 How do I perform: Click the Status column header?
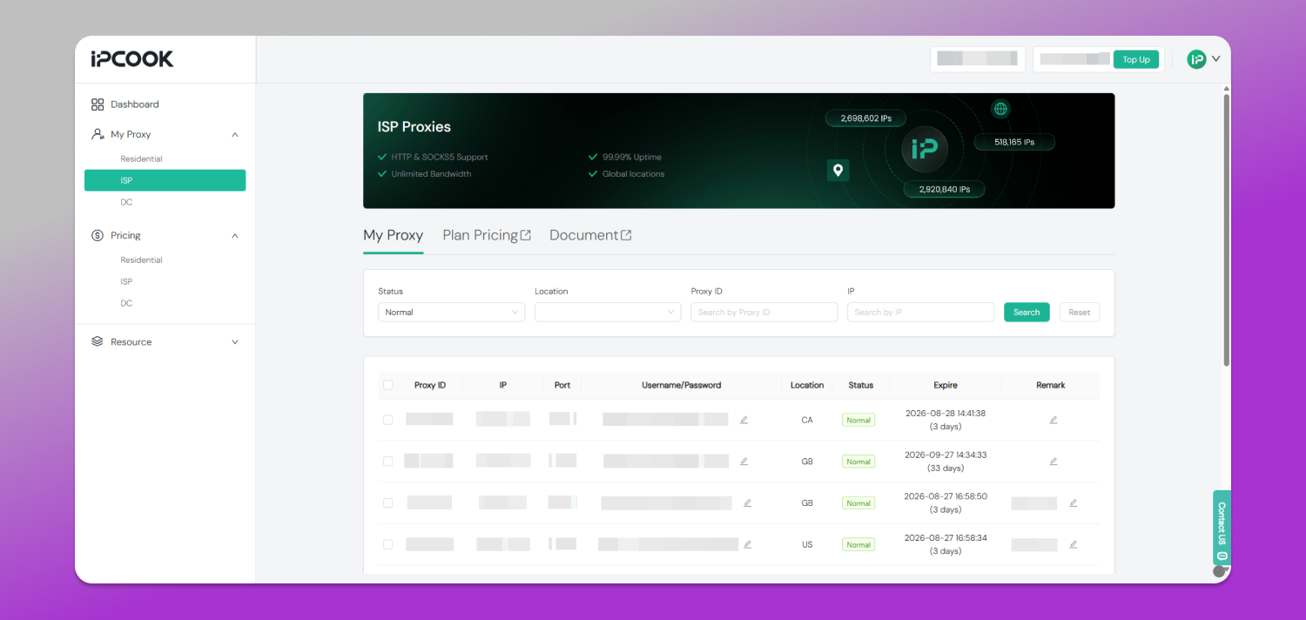point(861,385)
